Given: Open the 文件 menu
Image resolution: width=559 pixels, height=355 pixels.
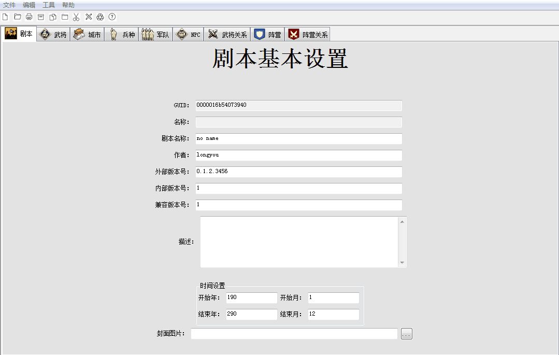Looking at the screenshot, I should (9, 5).
